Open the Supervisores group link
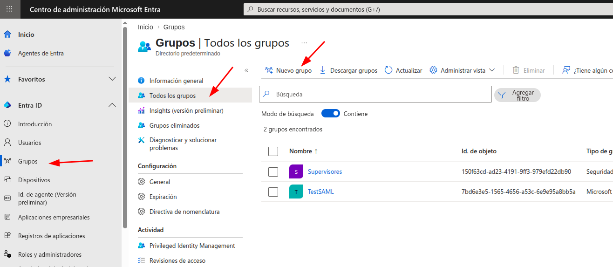Image resolution: width=613 pixels, height=267 pixels. (x=325, y=171)
